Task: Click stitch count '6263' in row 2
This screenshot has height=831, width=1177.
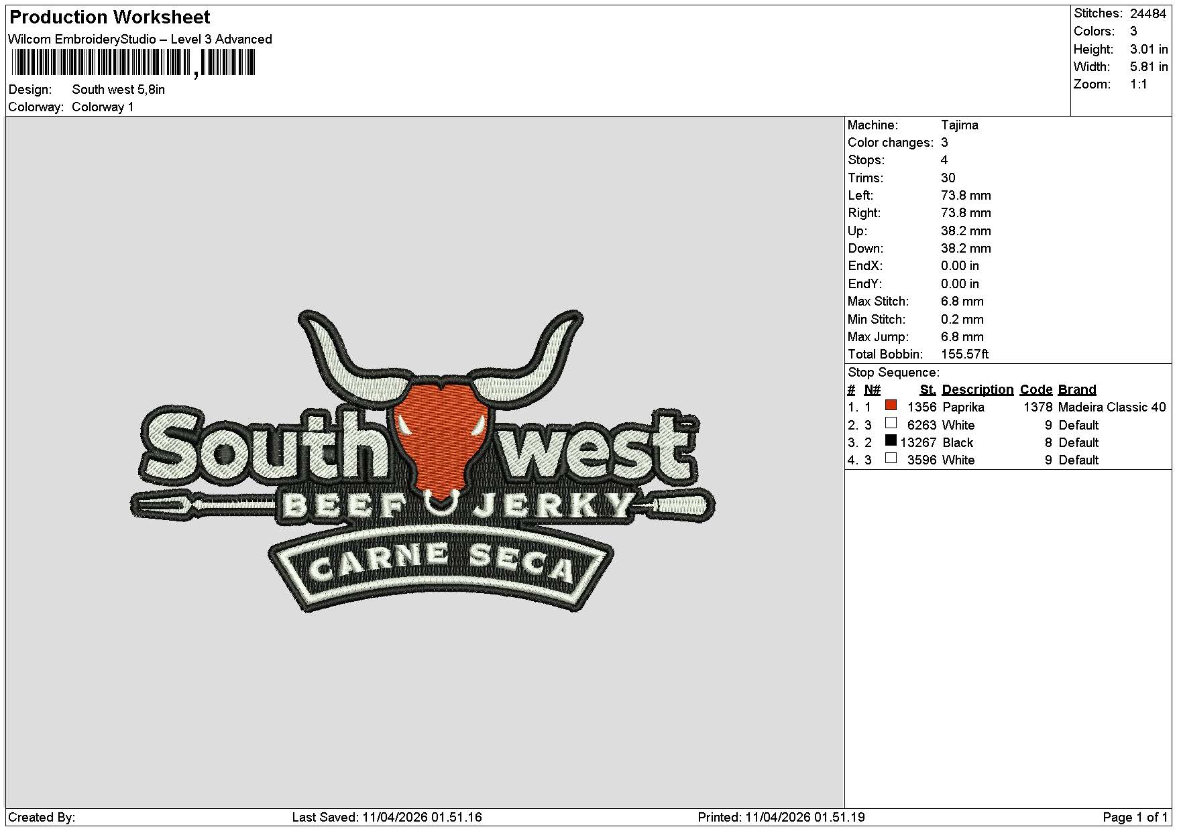Action: (x=921, y=426)
